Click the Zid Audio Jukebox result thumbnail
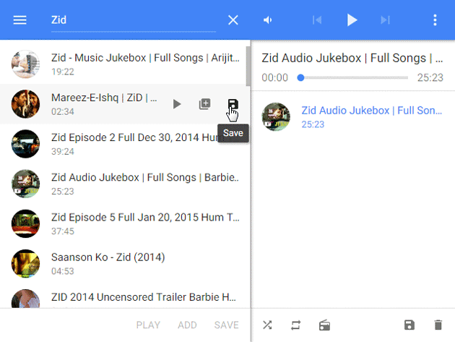Screen dimensions: 455x342 pyautogui.click(x=25, y=184)
